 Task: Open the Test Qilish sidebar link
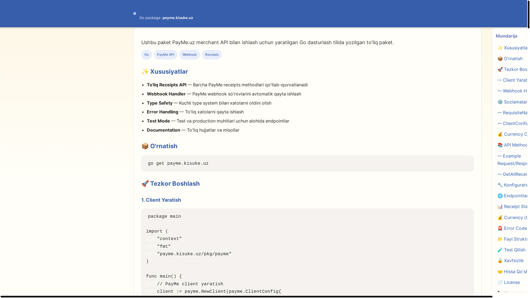click(x=511, y=250)
